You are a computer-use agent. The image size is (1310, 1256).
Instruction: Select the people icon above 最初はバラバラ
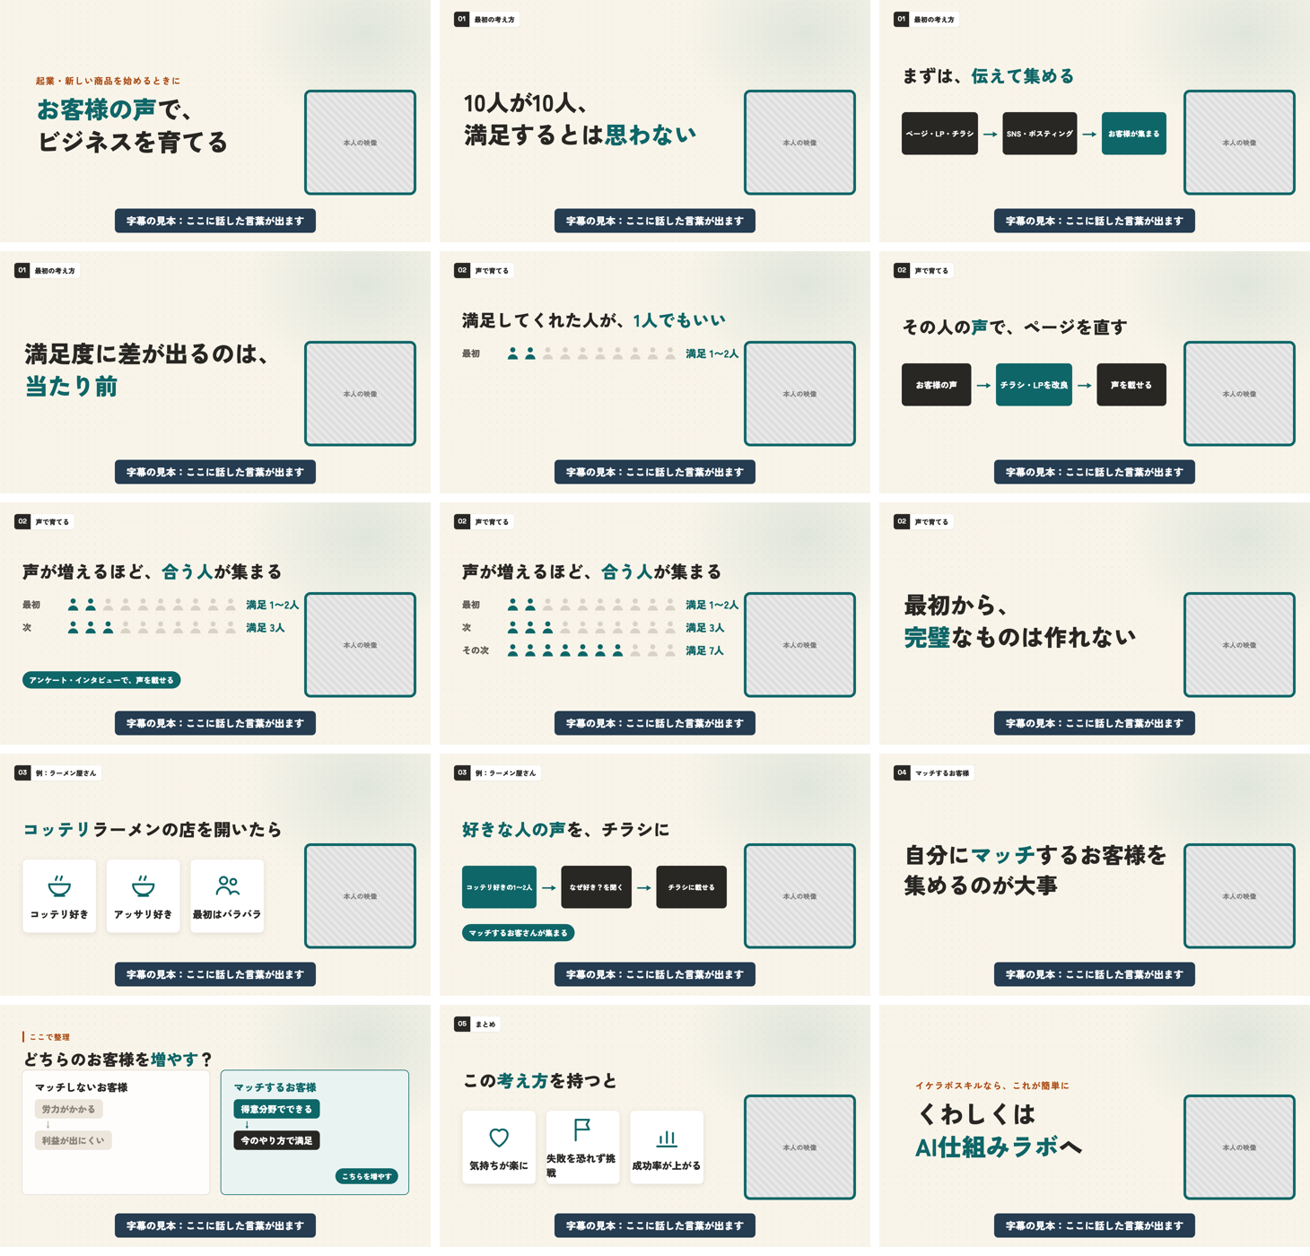point(227,885)
